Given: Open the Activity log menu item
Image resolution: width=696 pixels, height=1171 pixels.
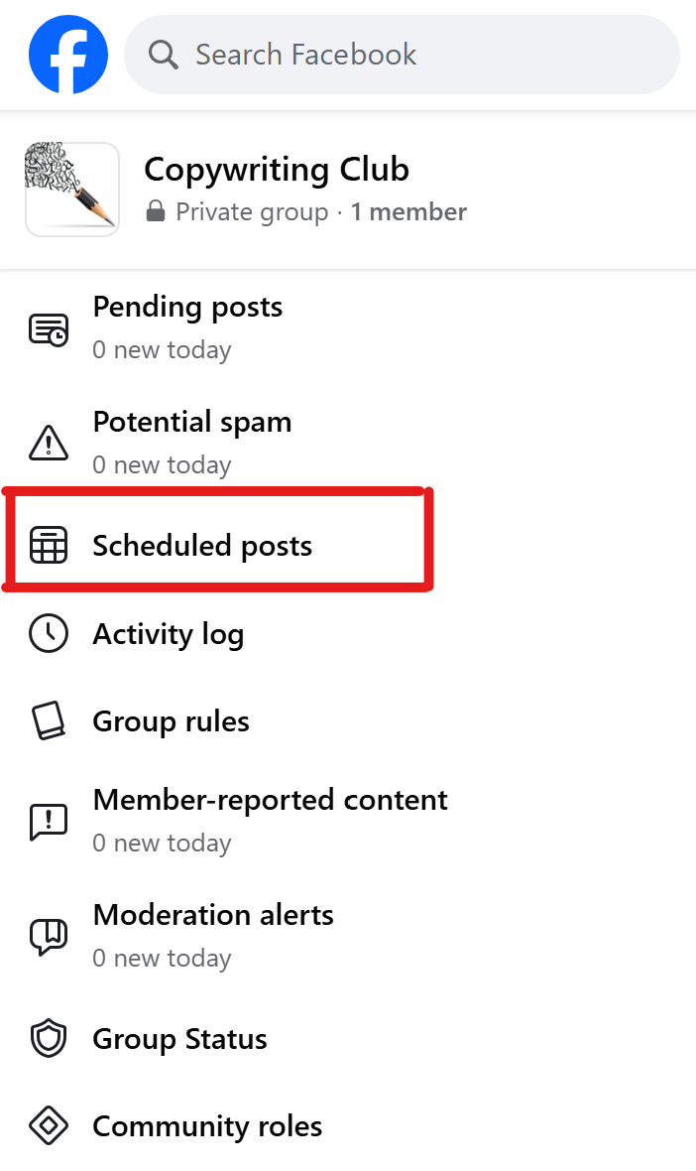Looking at the screenshot, I should tap(168, 633).
